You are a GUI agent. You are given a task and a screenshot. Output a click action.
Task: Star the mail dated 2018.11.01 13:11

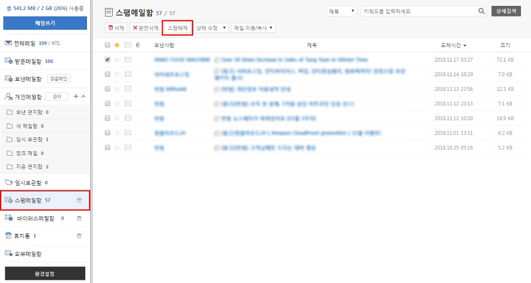coord(117,133)
